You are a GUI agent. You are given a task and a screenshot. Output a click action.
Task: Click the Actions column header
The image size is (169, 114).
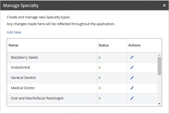(x=134, y=45)
